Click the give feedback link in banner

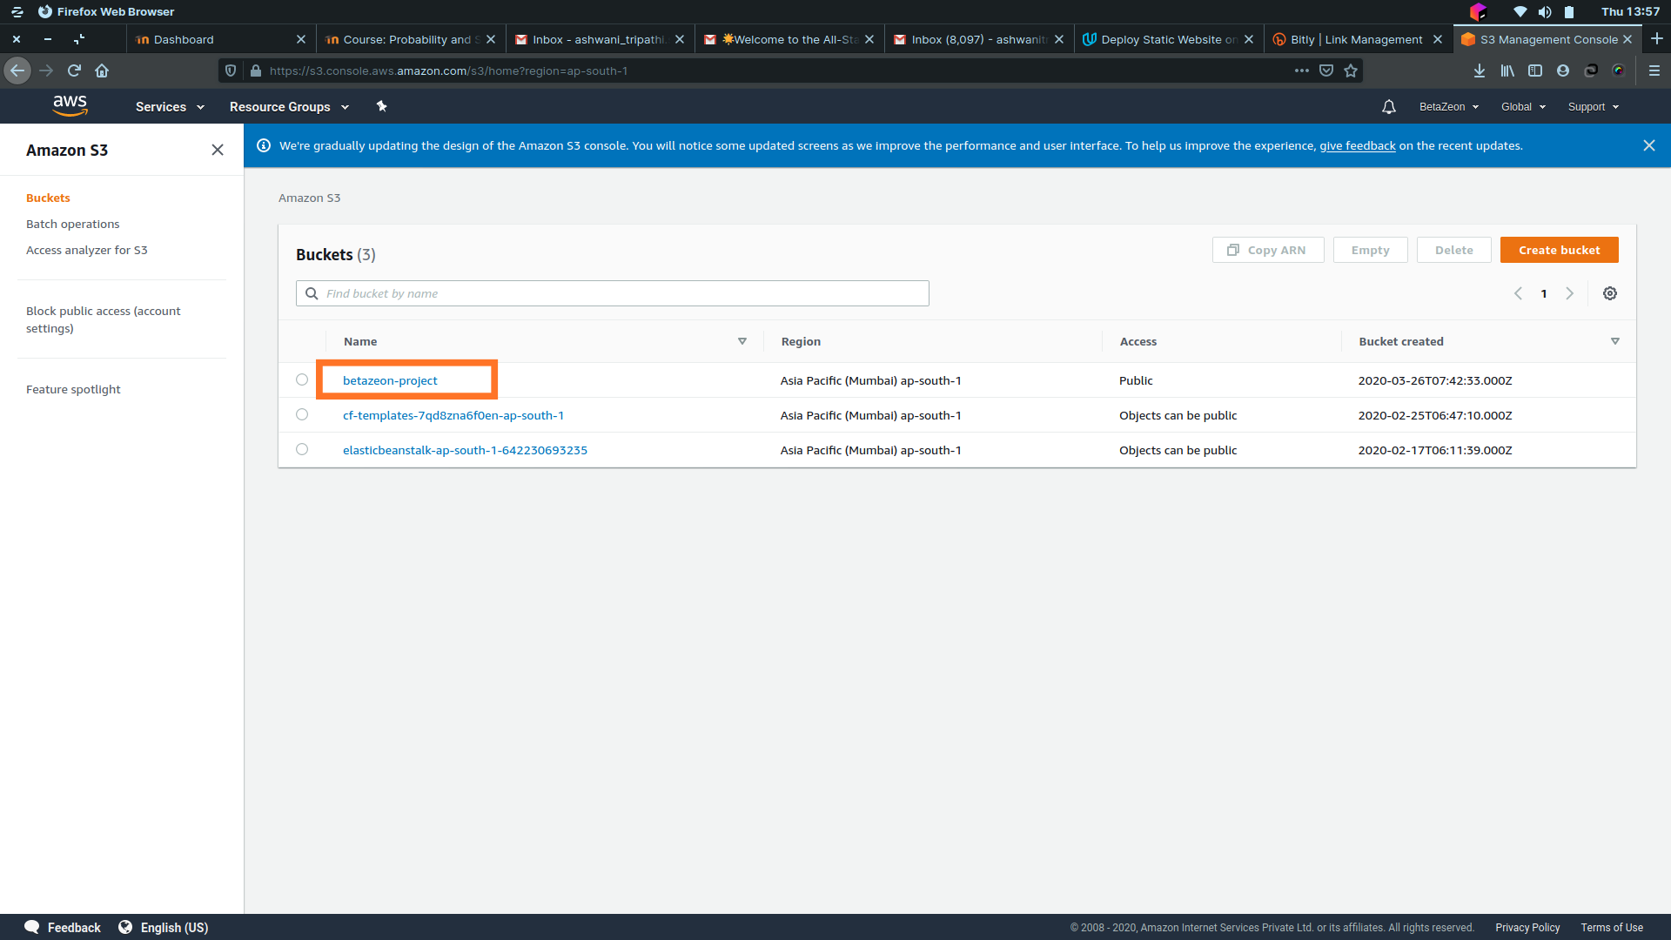coord(1357,145)
